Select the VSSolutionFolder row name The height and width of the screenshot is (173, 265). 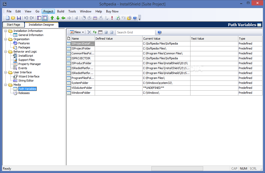[x=82, y=88]
